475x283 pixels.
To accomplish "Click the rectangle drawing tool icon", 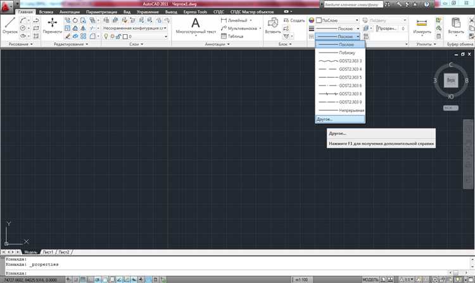I will 35,28.
